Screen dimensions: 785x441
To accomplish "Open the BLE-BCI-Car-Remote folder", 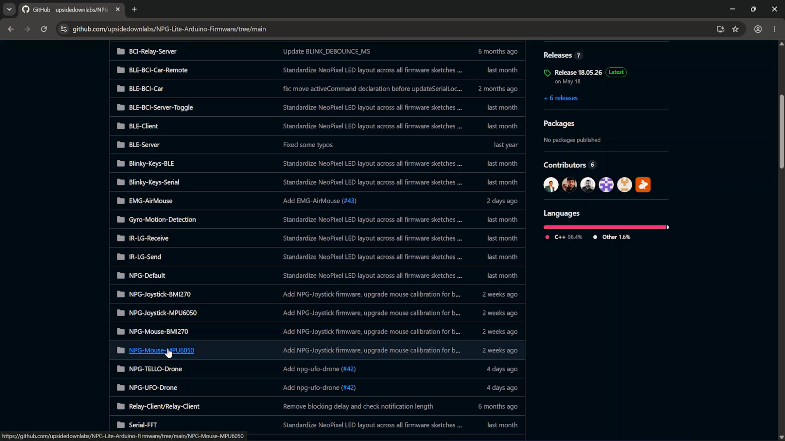I will [158, 70].
